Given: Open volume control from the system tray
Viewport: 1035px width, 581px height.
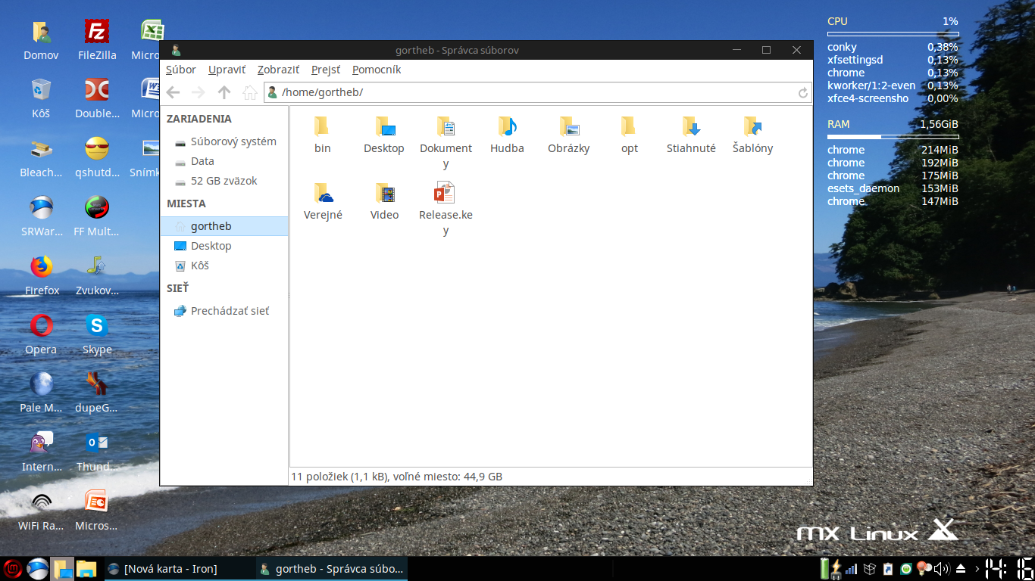Looking at the screenshot, I should click(x=941, y=568).
